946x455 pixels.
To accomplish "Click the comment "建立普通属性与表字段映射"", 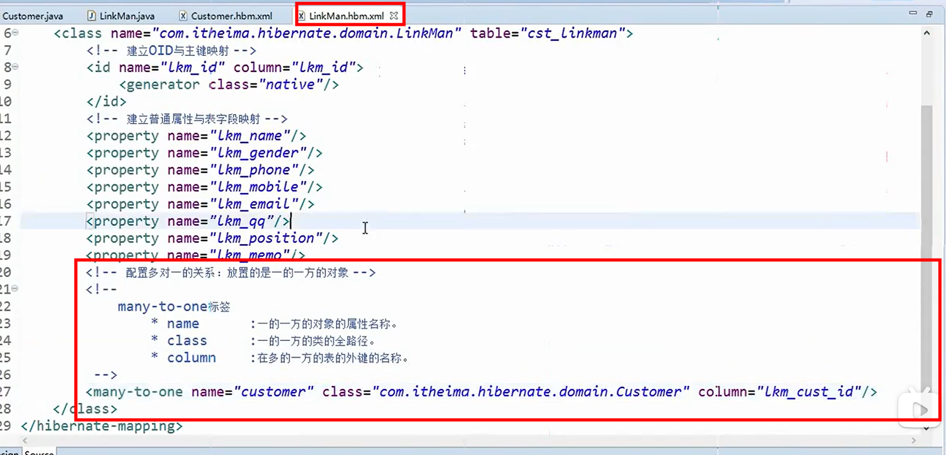I will click(x=193, y=119).
